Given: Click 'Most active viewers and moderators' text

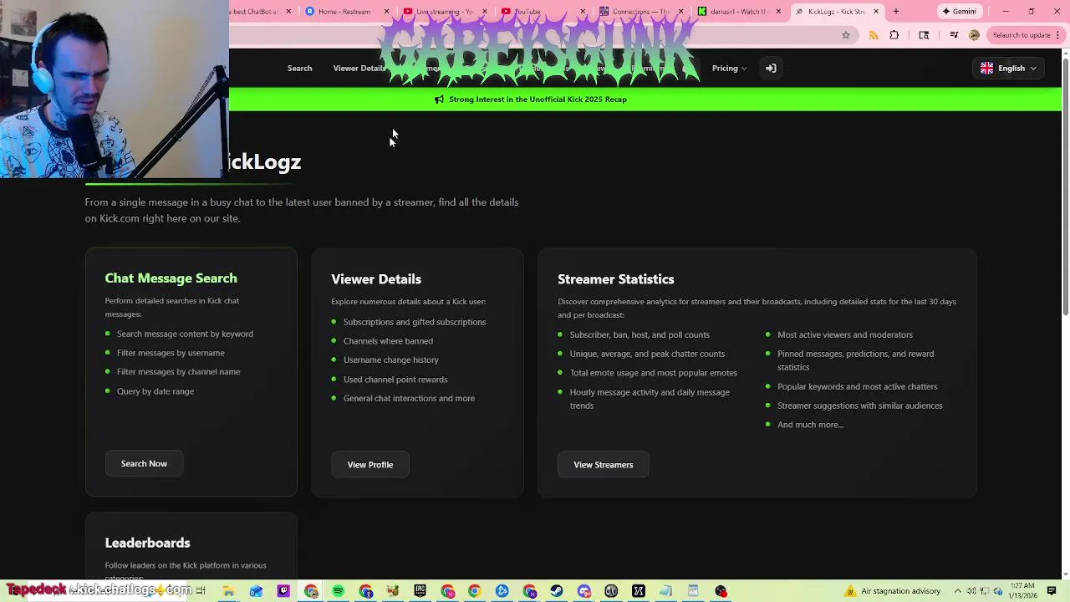Looking at the screenshot, I should pos(844,335).
